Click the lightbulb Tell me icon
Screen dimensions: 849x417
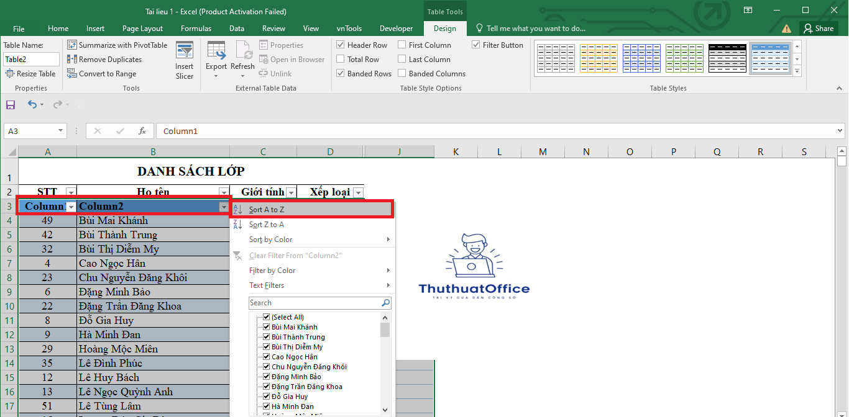click(x=479, y=29)
